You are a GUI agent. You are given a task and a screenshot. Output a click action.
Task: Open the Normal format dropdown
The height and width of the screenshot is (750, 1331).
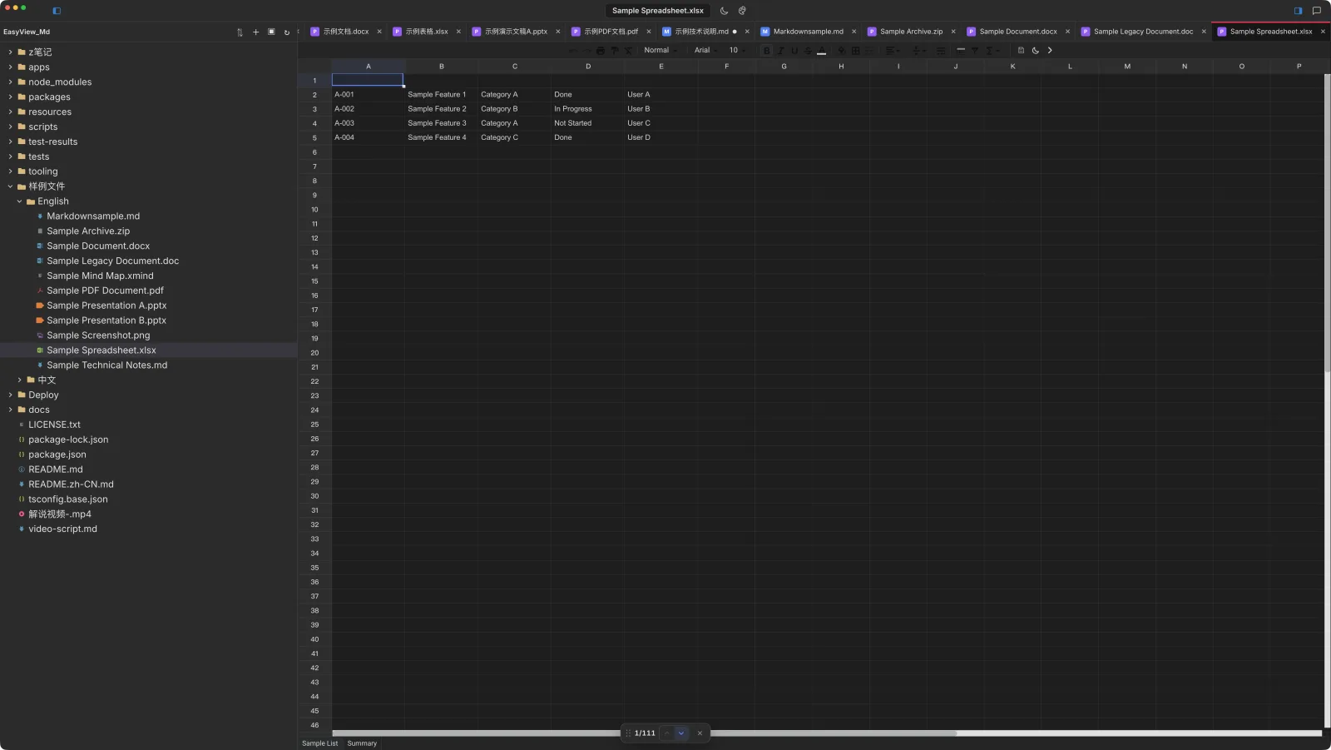[x=661, y=51]
